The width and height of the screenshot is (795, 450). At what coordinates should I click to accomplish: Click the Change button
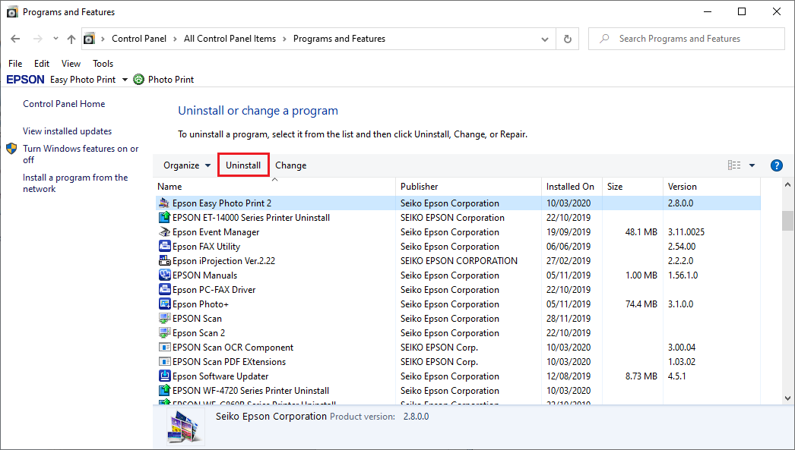click(x=291, y=165)
